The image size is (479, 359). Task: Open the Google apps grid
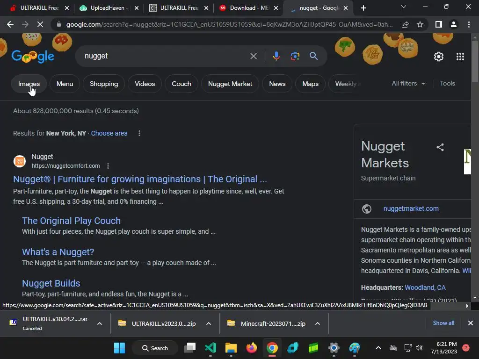tap(460, 57)
